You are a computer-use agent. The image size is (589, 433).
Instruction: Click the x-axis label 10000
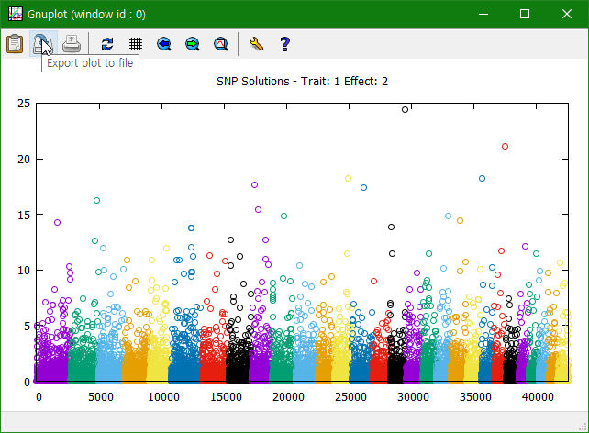click(x=163, y=397)
